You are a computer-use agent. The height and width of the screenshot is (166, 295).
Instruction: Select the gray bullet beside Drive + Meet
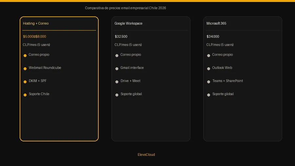117,82
